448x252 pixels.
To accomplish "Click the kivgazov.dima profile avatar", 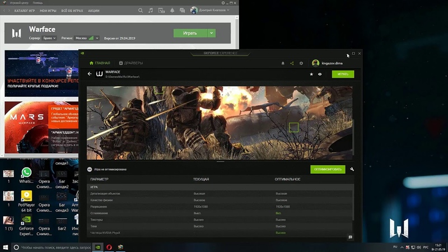I will (315, 63).
